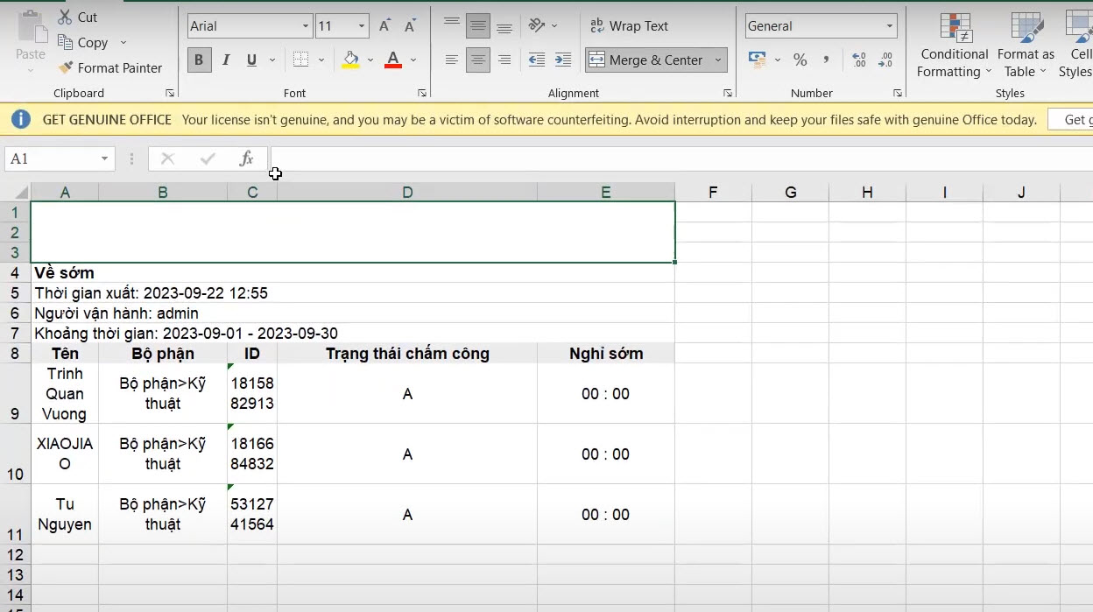Select column F header
The image size is (1093, 612).
(x=713, y=193)
